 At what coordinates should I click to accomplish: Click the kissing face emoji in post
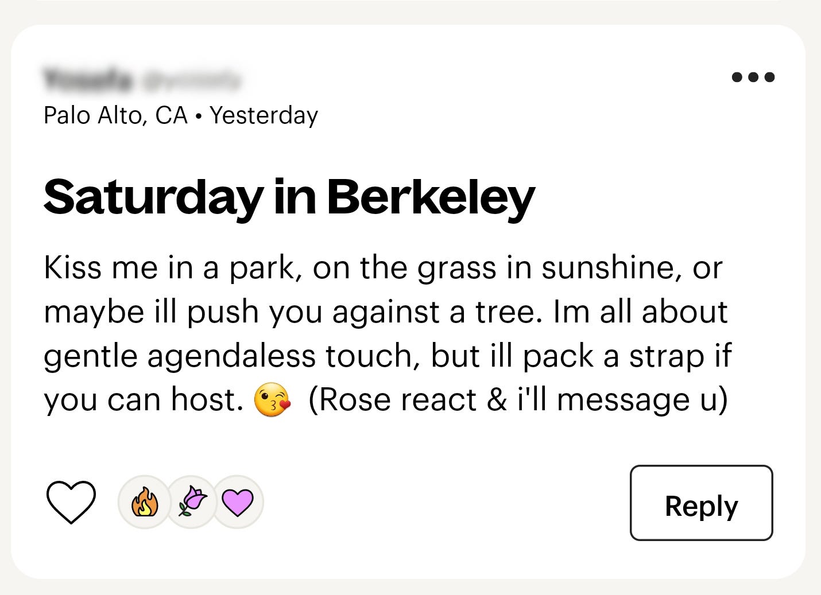pyautogui.click(x=272, y=400)
